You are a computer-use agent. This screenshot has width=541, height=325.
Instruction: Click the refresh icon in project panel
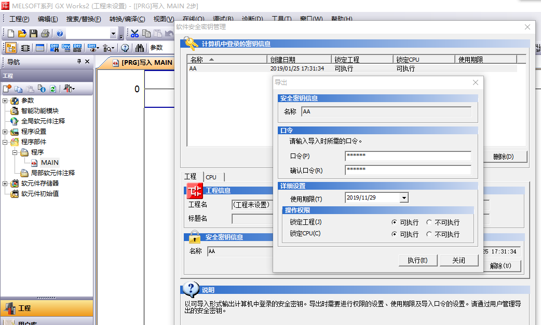(52, 89)
